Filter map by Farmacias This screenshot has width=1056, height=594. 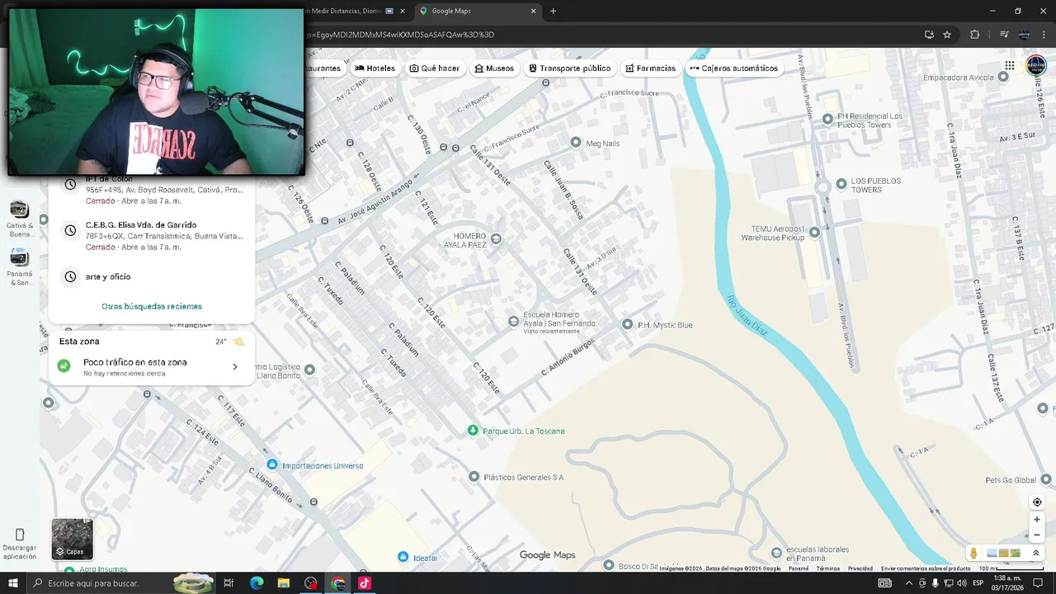click(x=650, y=68)
